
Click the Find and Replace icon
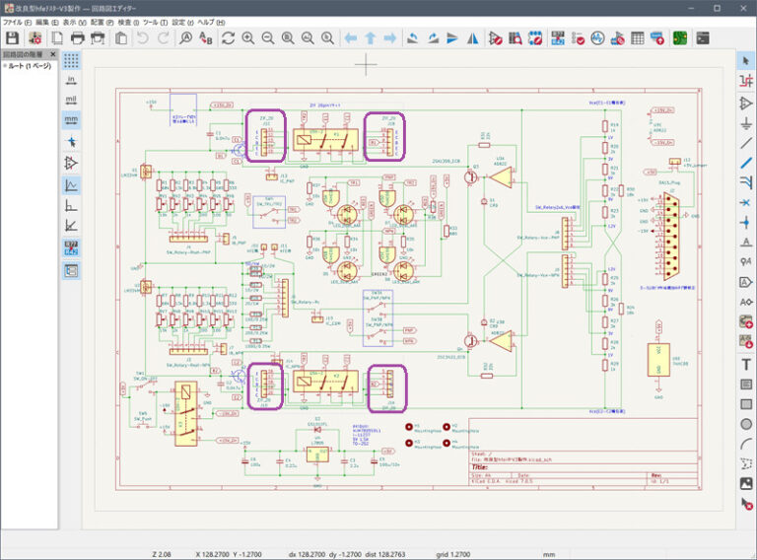[206, 38]
